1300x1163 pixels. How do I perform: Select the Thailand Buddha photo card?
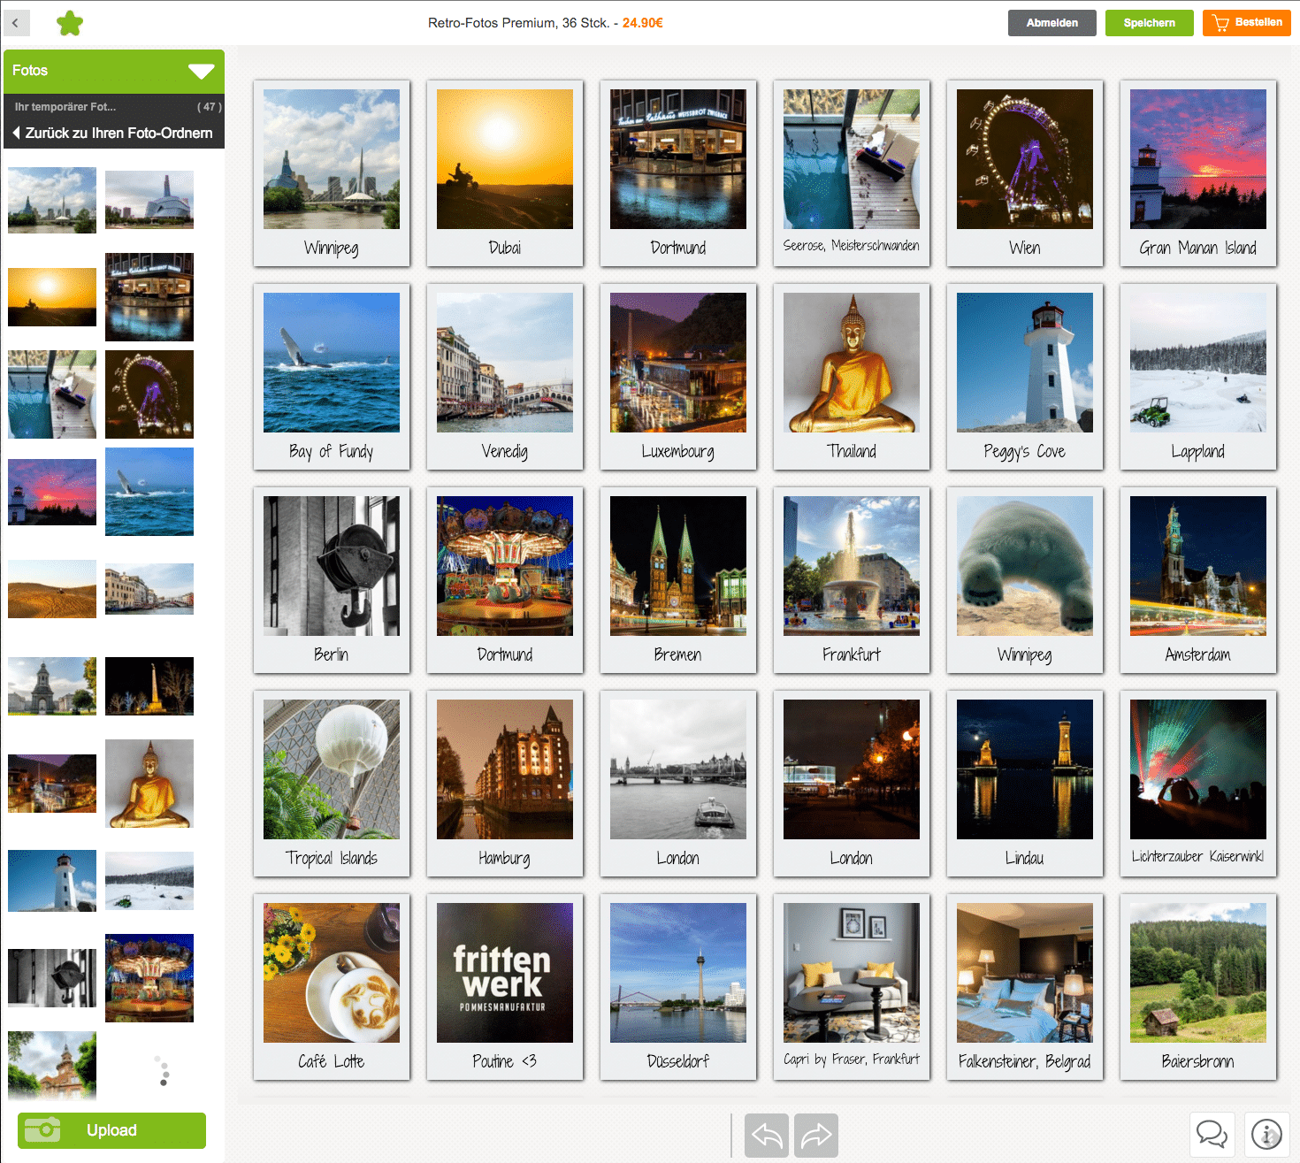(852, 377)
